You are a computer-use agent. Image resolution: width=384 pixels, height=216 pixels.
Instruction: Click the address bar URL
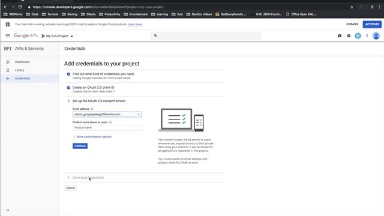point(98,7)
